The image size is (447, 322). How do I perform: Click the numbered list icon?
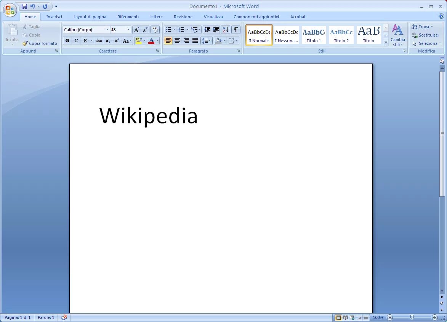(x=181, y=30)
